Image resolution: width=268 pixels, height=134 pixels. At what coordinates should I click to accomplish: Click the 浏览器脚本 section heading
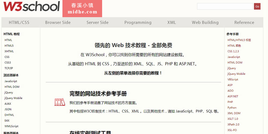(x=11, y=75)
